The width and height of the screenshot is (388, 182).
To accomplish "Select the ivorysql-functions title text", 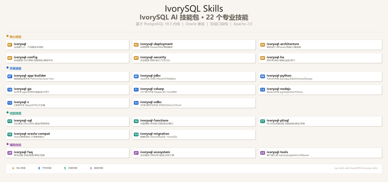I will (x=154, y=120).
